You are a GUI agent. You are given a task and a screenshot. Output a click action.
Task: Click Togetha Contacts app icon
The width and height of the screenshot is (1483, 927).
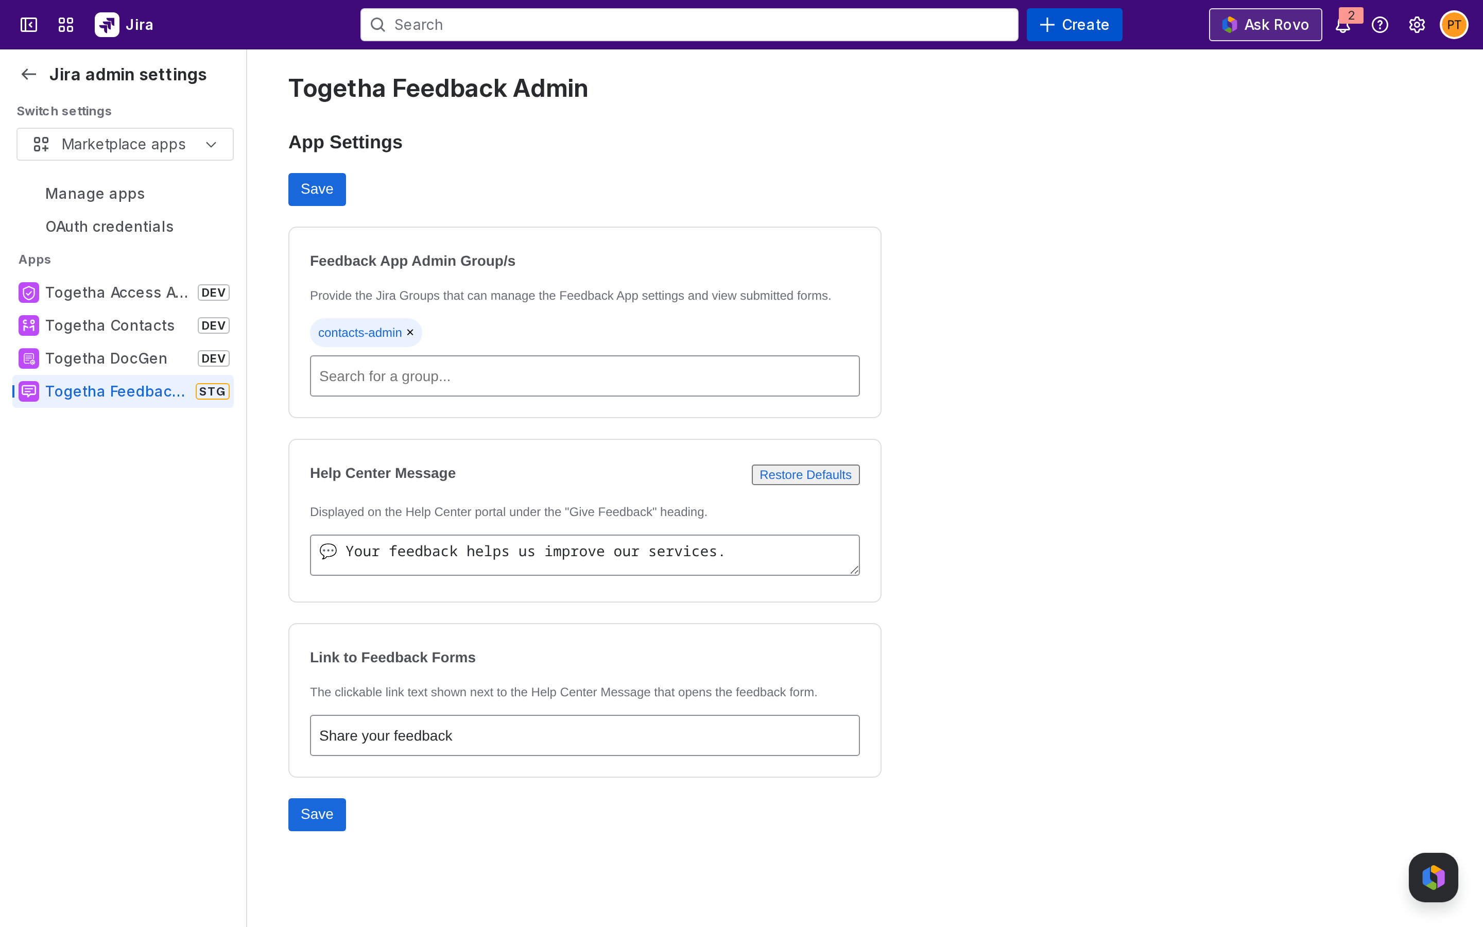point(29,325)
